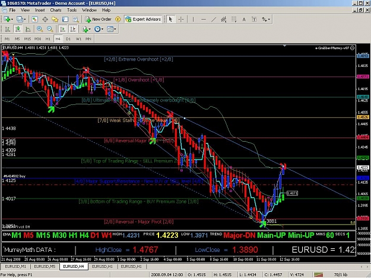Zoom out on the chart

click(x=50, y=29)
